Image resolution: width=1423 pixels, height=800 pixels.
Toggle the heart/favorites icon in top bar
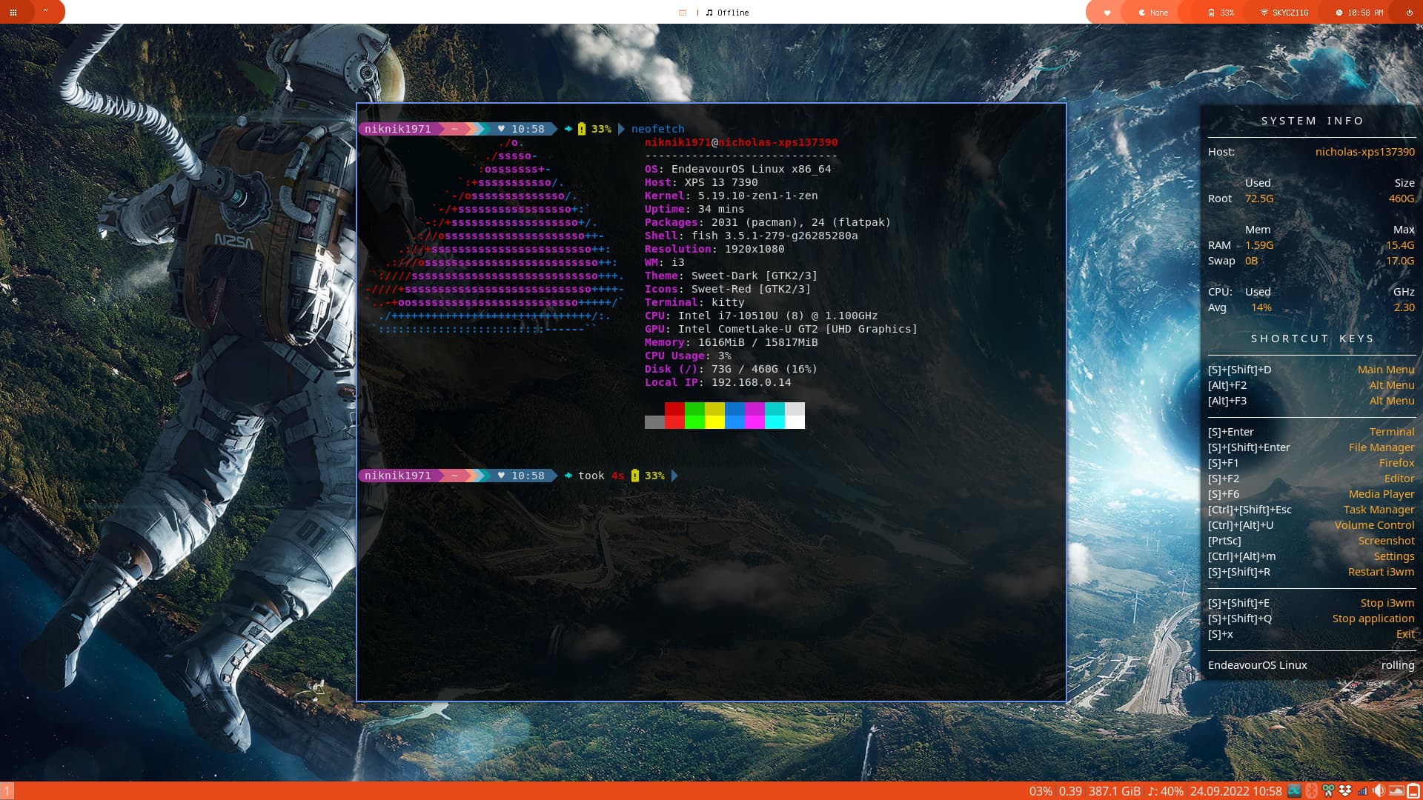click(1107, 12)
